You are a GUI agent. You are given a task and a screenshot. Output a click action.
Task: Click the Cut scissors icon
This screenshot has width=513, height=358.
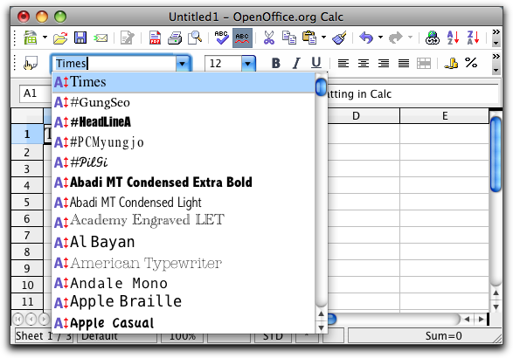point(269,38)
